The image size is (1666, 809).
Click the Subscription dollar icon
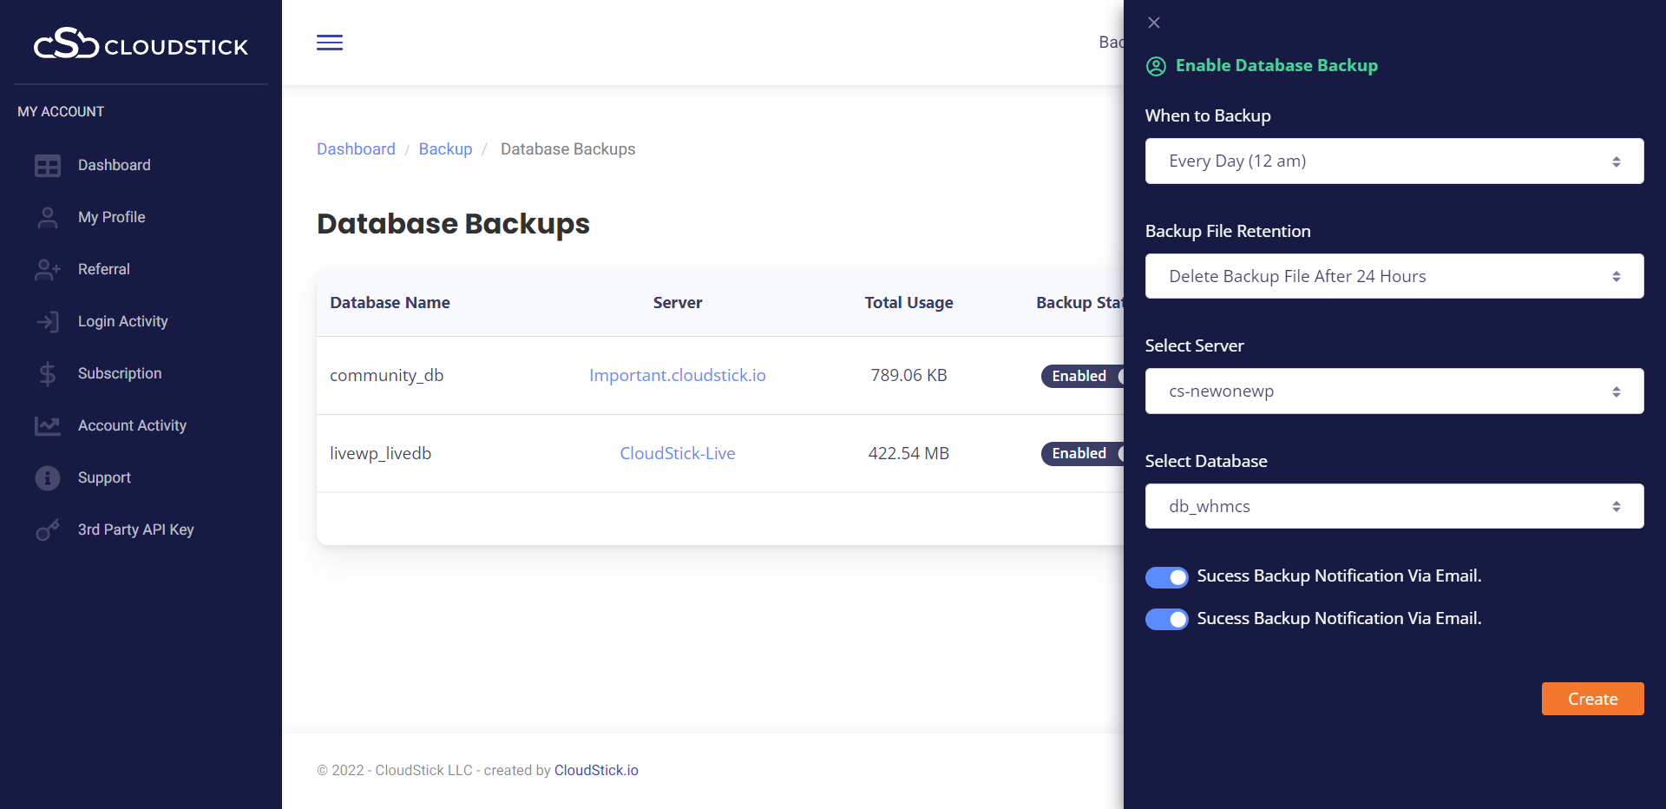click(48, 374)
